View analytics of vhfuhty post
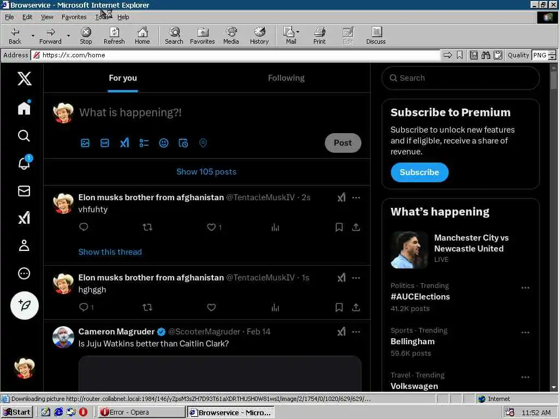The image size is (559, 419). (275, 227)
